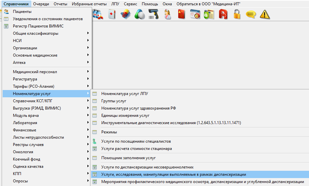Open the schedule calendar clock icon
This screenshot has width=309, height=186.
(x=195, y=14)
